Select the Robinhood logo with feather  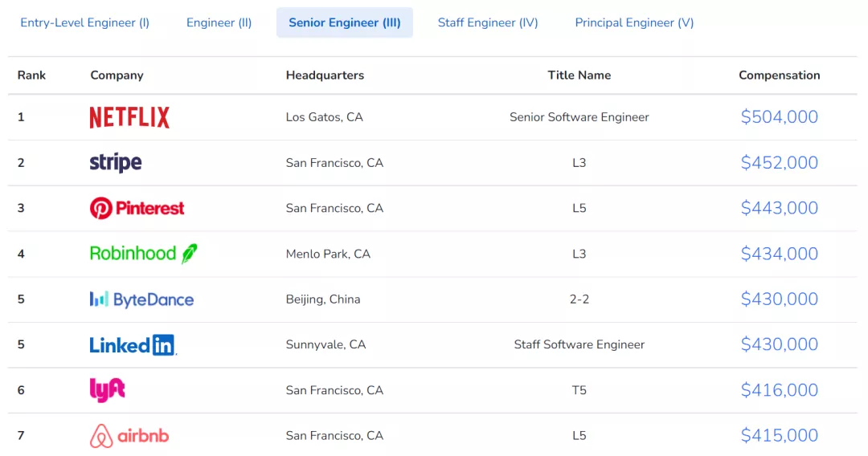pyautogui.click(x=143, y=254)
